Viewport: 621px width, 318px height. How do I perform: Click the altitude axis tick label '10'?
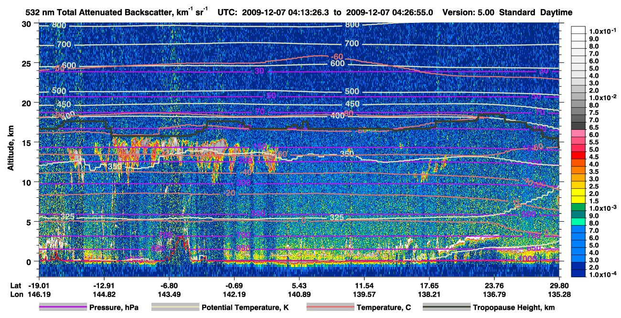coord(27,182)
